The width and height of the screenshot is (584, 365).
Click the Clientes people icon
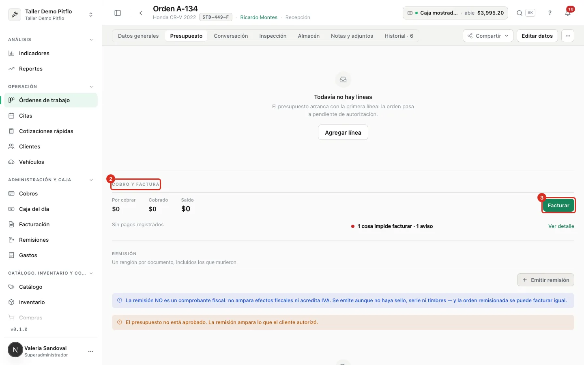point(11,146)
